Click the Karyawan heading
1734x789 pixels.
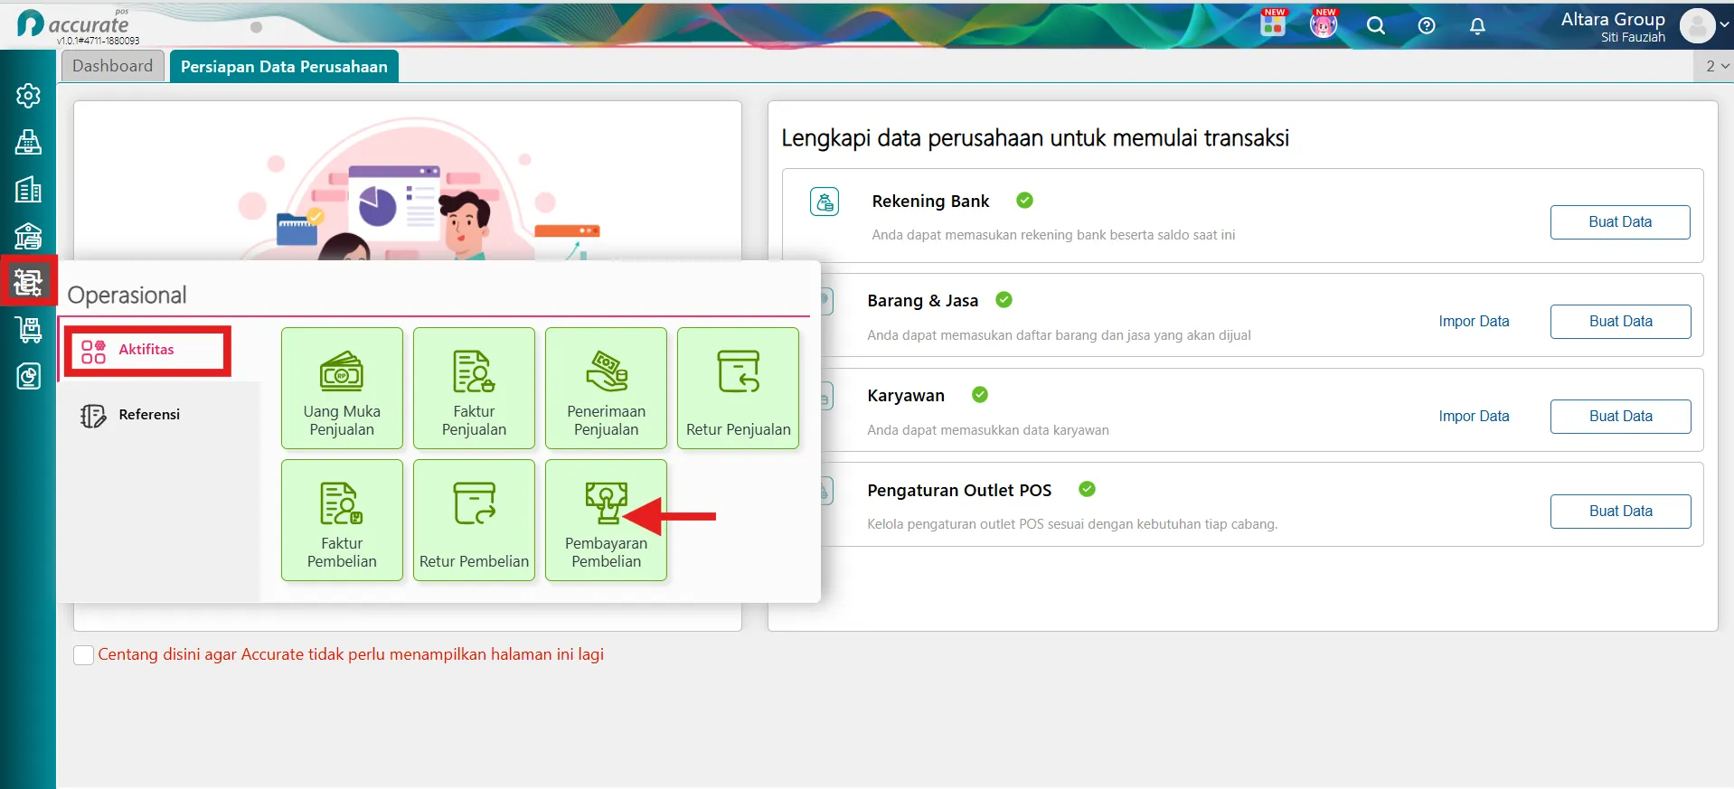(906, 396)
